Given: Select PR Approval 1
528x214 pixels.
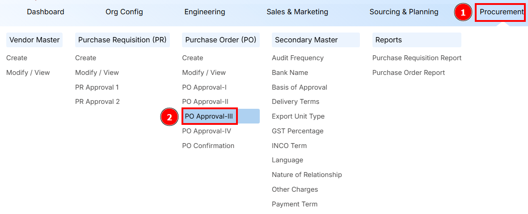Looking at the screenshot, I should click(x=97, y=87).
